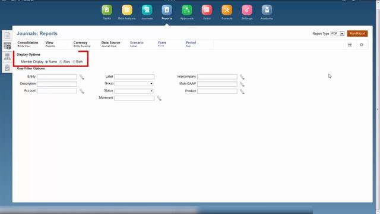Select the grid cube icon in left sidebar
380x214 pixels.
pos(7,46)
